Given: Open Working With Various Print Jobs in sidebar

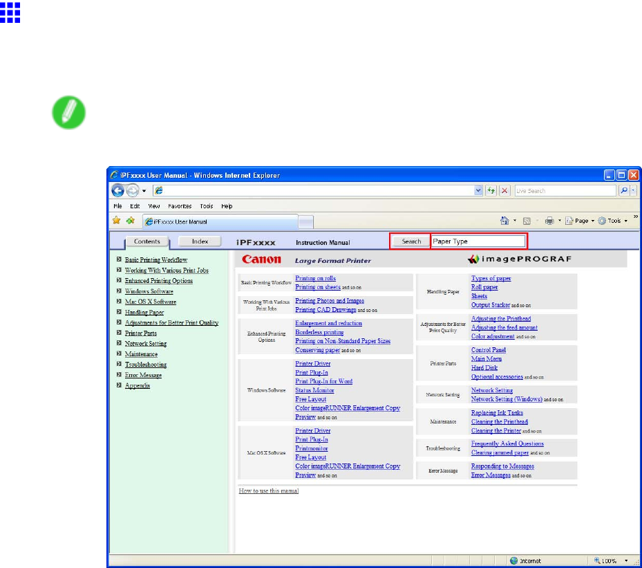Looking at the screenshot, I should (x=167, y=271).
